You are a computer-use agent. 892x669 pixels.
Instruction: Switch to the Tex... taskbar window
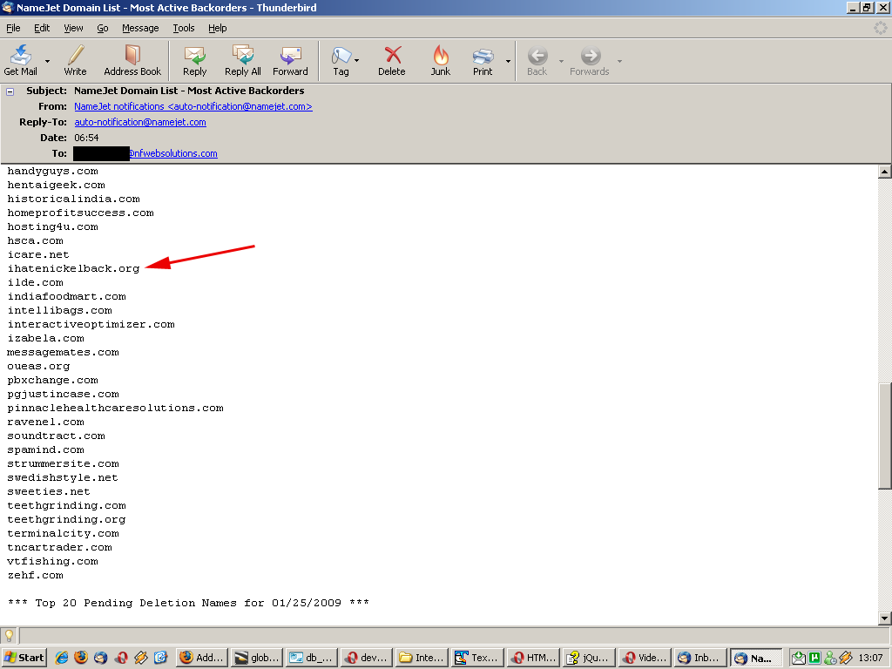pyautogui.click(x=477, y=658)
